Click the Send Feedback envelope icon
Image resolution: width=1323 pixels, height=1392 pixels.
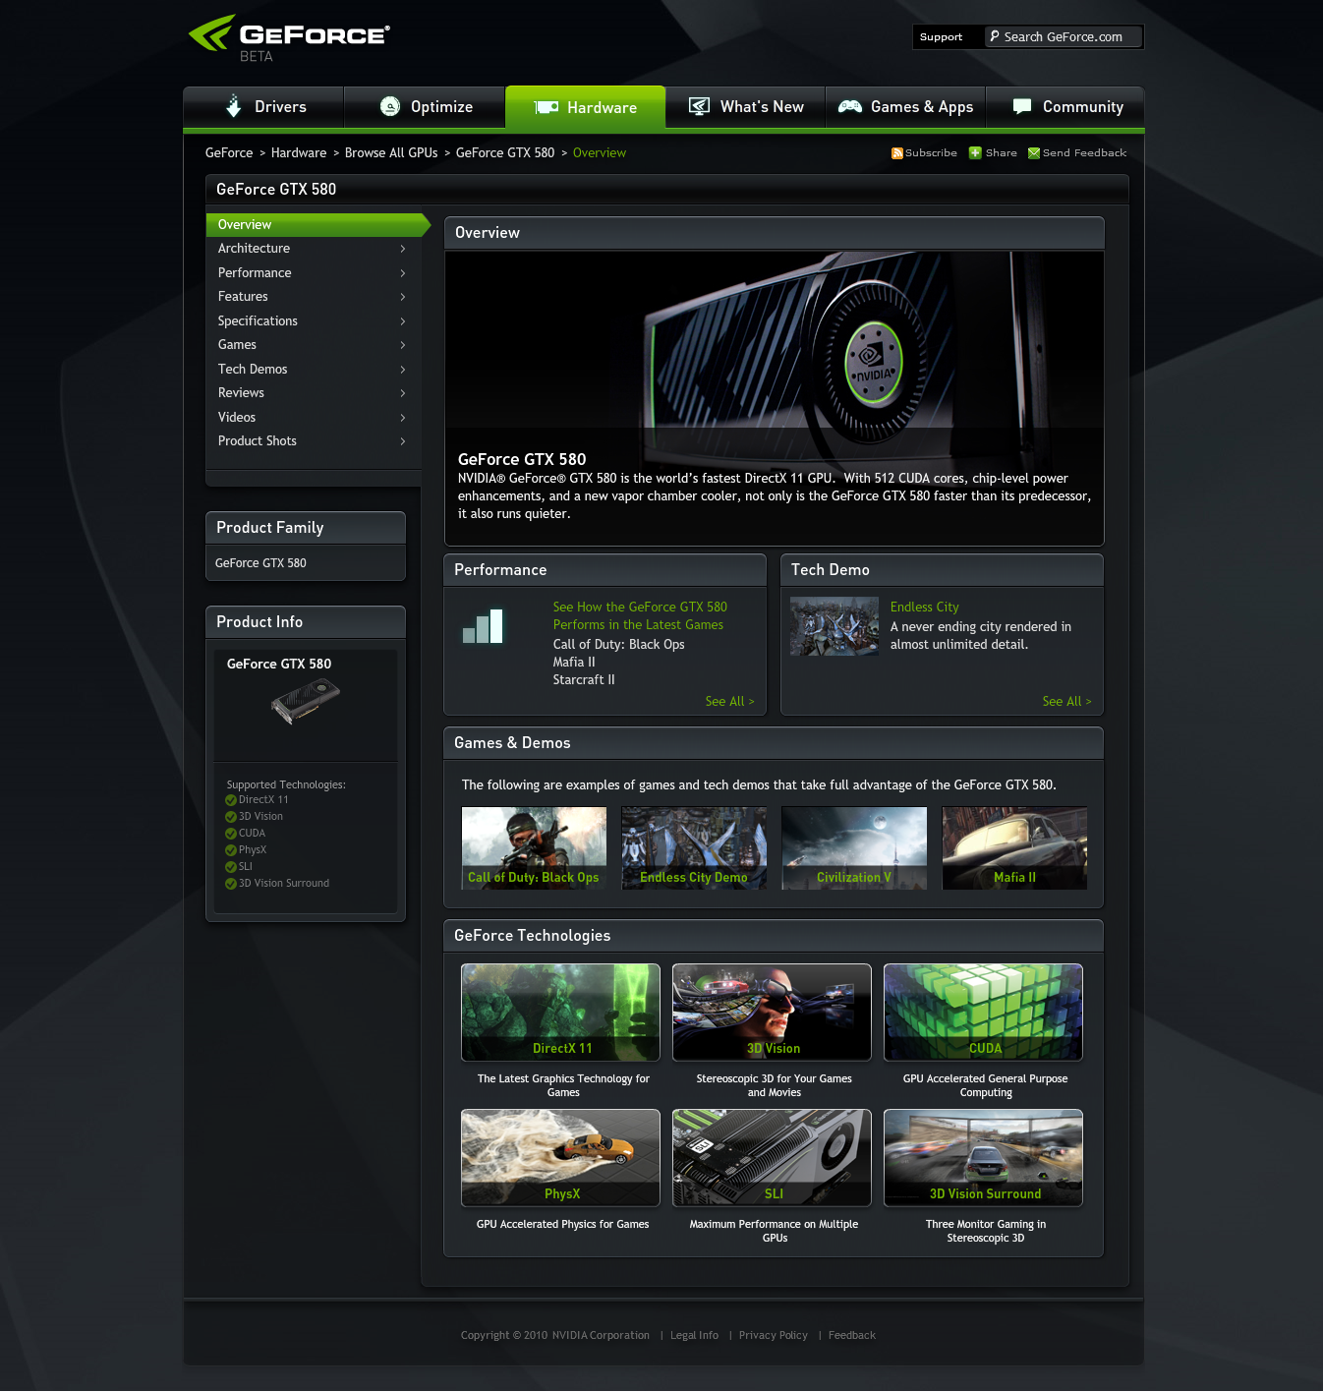[x=1034, y=153]
